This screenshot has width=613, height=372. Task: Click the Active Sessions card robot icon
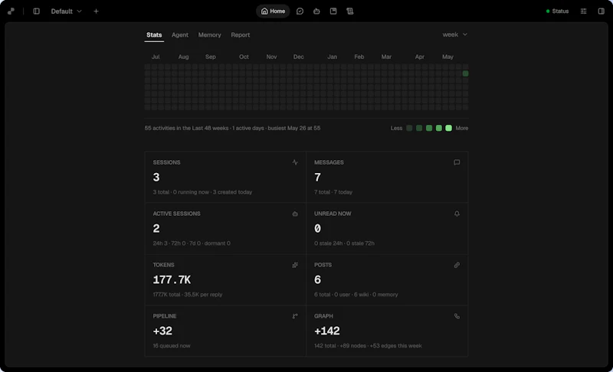pyautogui.click(x=295, y=214)
